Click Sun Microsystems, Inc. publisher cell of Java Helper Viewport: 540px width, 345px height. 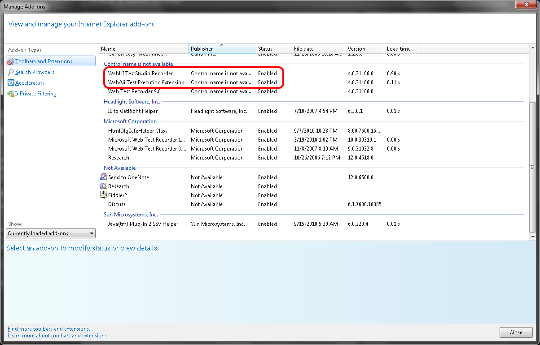click(218, 224)
